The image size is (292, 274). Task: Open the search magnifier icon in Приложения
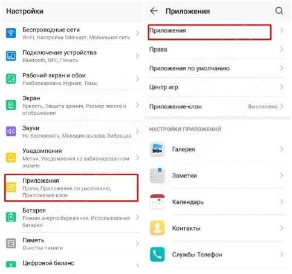click(279, 11)
